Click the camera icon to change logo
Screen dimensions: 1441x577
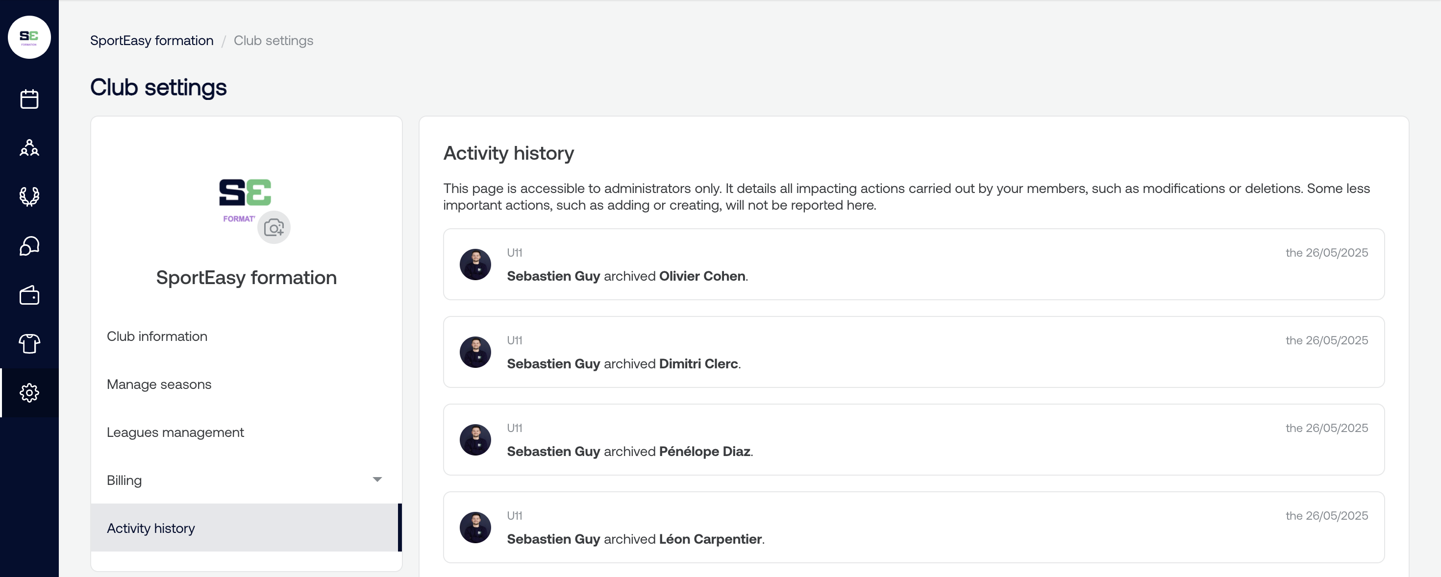click(x=273, y=228)
